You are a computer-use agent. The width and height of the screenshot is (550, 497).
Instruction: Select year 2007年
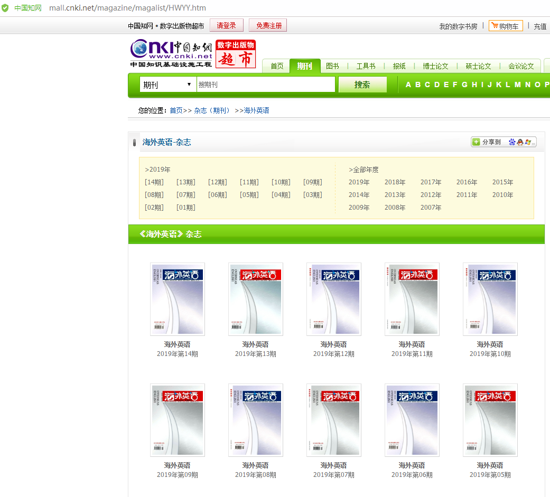431,207
